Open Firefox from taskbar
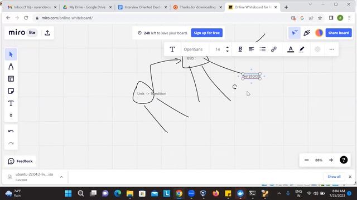 (x=216, y=193)
